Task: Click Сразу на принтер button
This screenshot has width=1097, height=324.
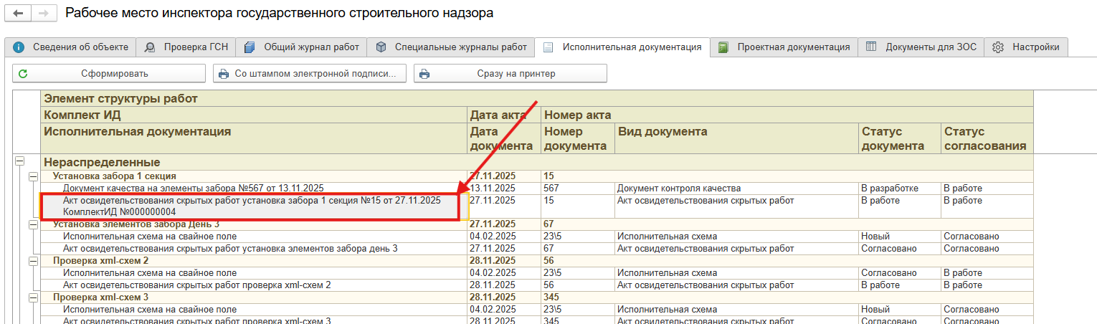Action: click(x=510, y=73)
